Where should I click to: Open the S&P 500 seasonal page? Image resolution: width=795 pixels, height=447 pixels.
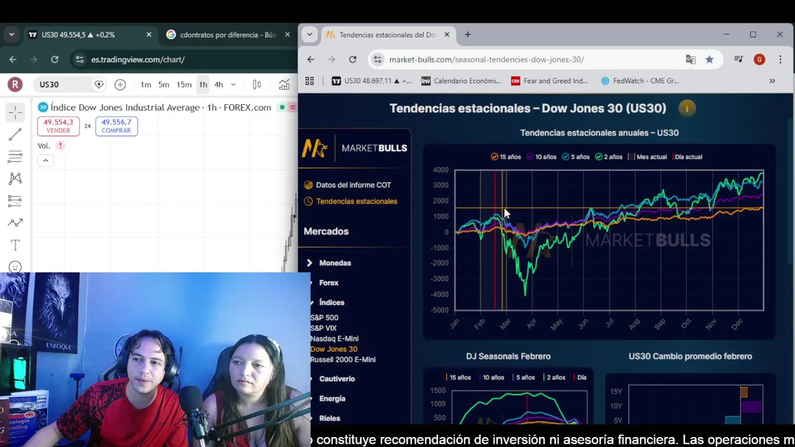(x=324, y=318)
